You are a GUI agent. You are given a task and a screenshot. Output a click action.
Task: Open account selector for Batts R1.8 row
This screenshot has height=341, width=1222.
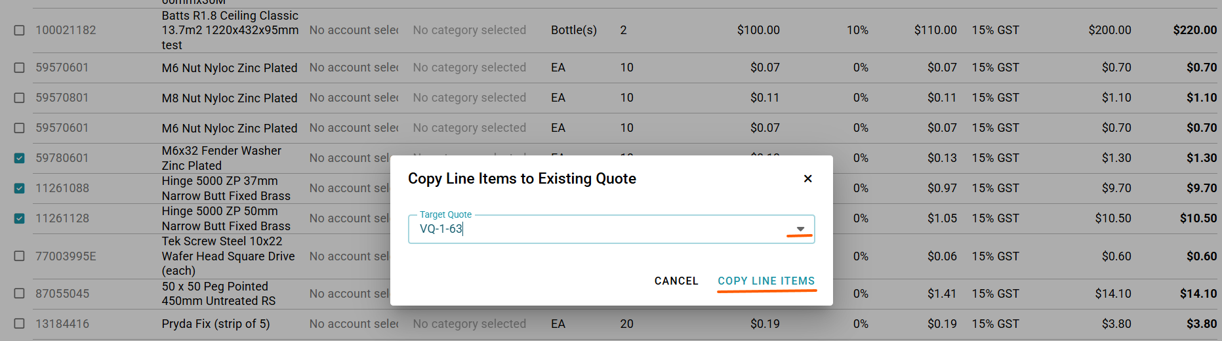pyautogui.click(x=354, y=30)
